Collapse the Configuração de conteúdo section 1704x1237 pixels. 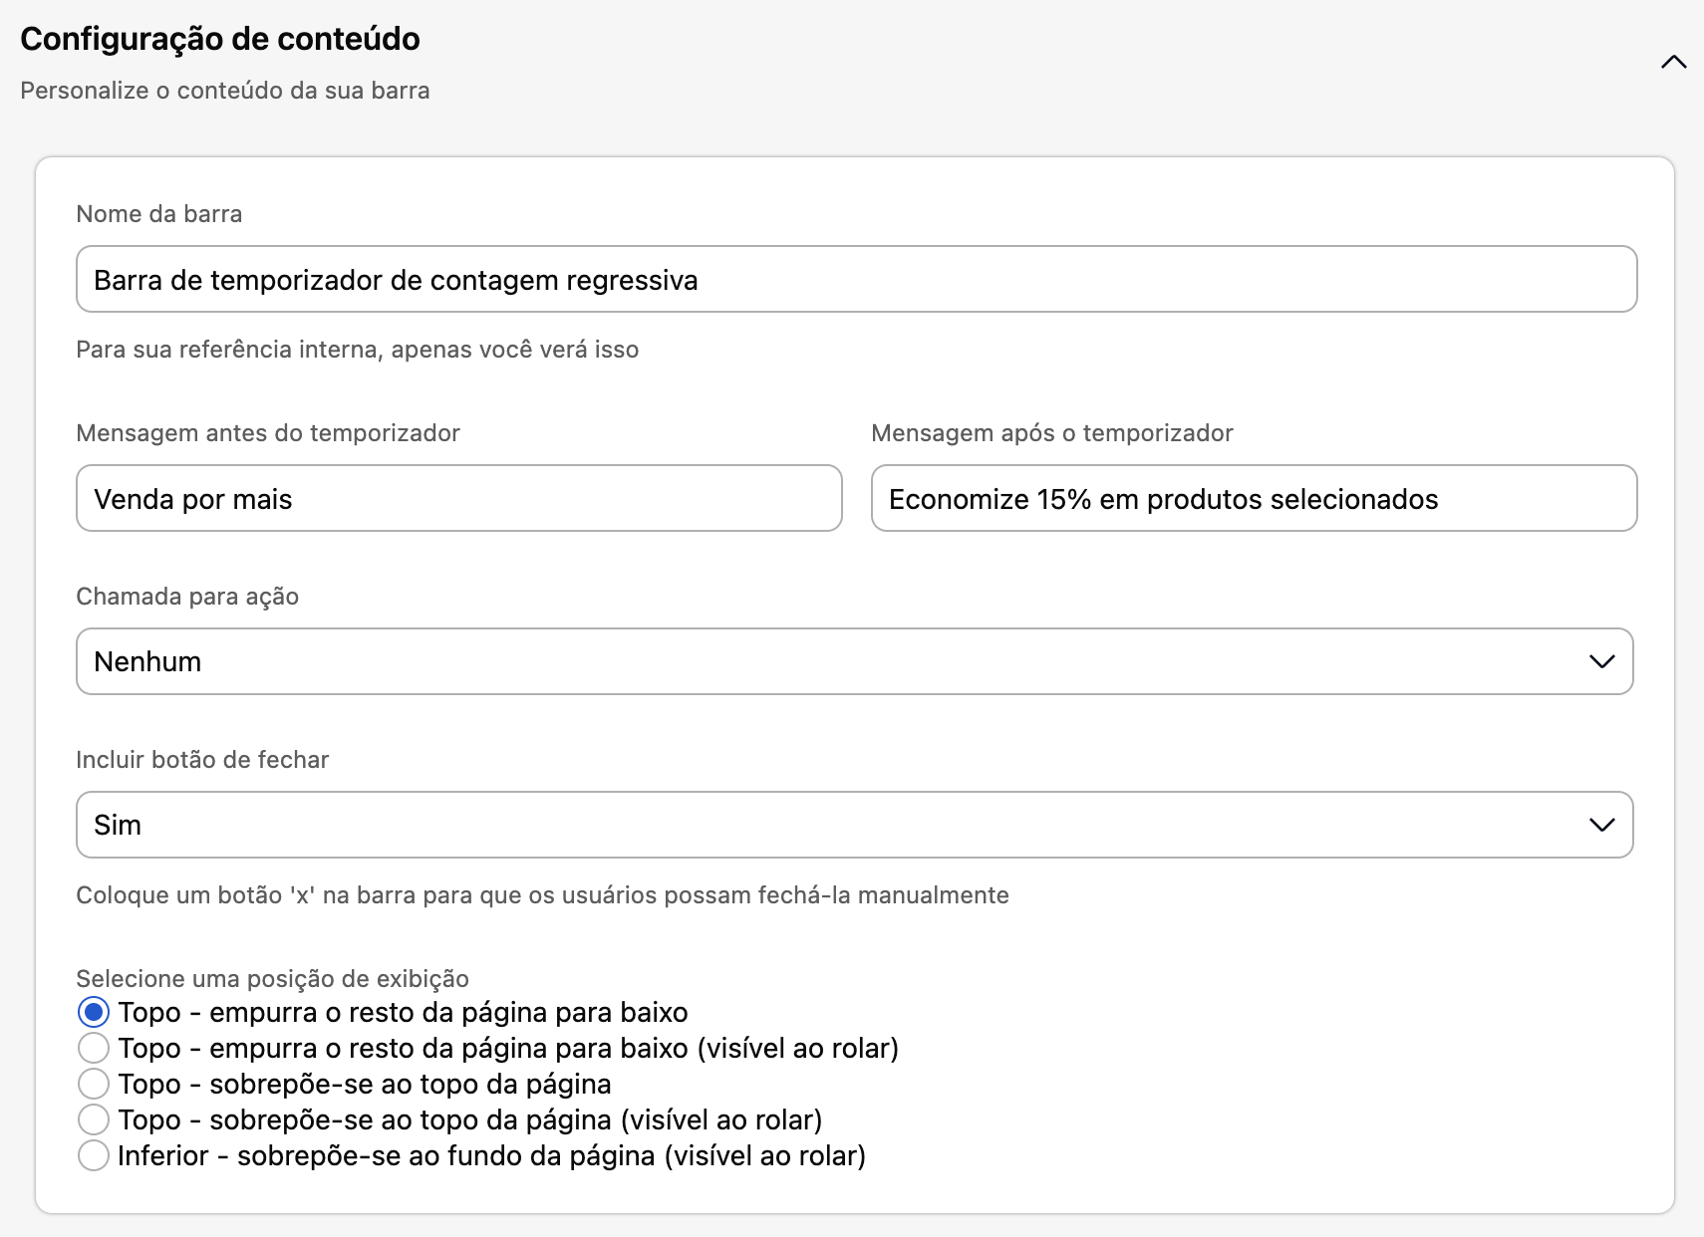[1672, 62]
